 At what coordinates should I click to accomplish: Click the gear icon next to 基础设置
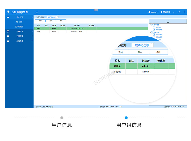[162, 12]
